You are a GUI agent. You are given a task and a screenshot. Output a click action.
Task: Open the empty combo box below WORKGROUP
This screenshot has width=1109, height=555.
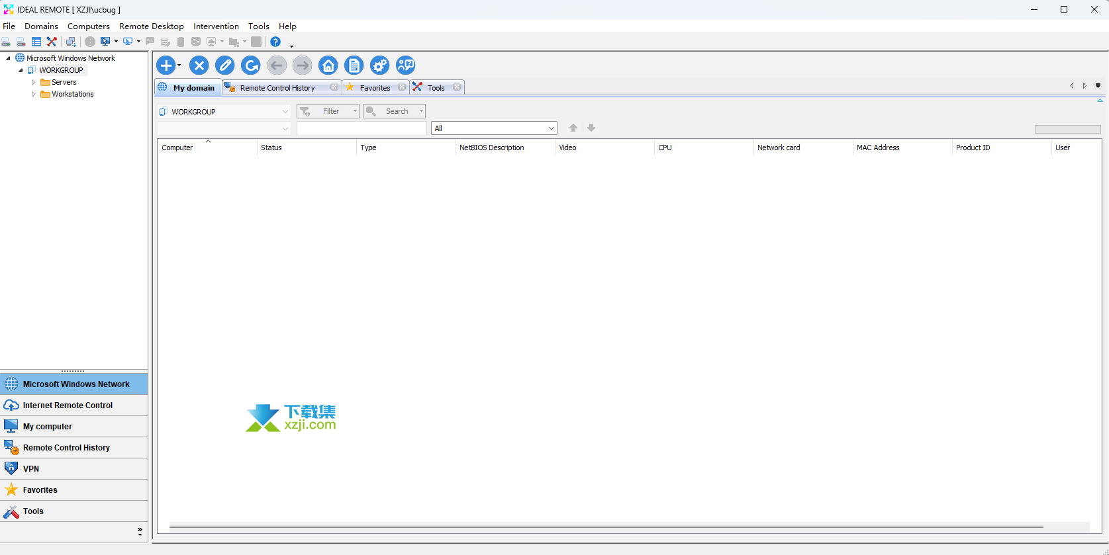[x=224, y=128]
